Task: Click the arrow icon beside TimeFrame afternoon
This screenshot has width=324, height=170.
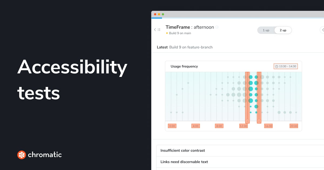Action: [217, 27]
